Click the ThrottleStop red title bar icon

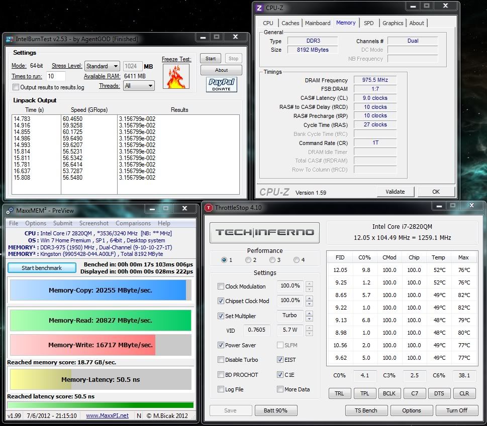coord(209,208)
